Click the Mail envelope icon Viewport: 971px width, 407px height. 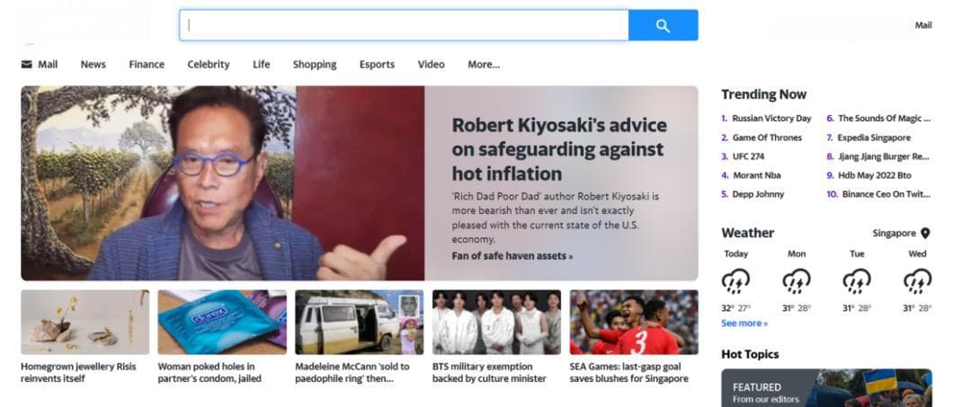[27, 65]
